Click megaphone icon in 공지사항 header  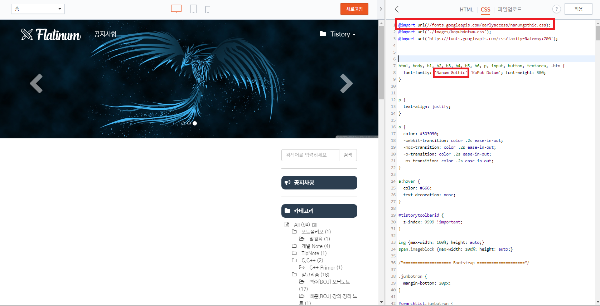(288, 182)
